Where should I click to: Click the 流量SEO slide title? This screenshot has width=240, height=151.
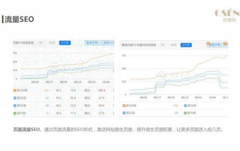tap(19, 19)
